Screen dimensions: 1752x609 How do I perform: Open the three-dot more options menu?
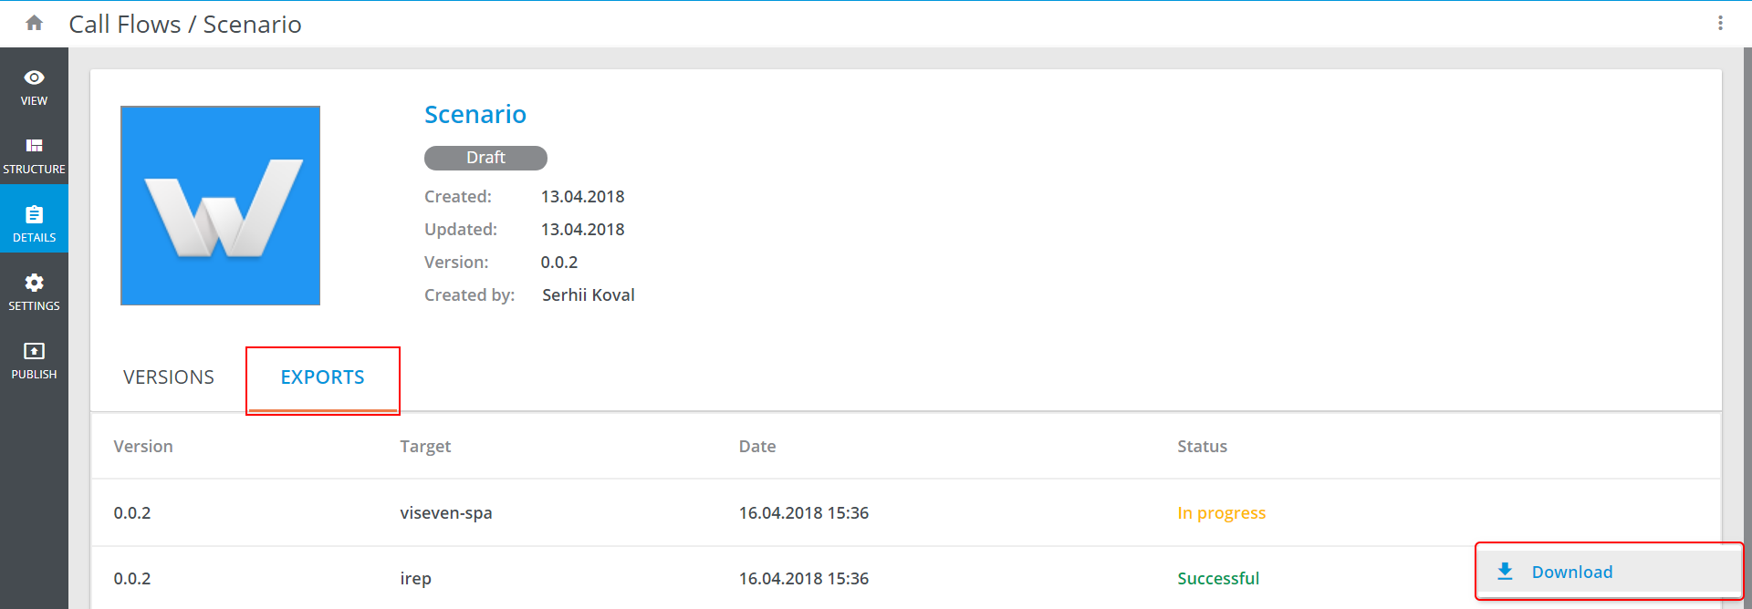[x=1720, y=24]
